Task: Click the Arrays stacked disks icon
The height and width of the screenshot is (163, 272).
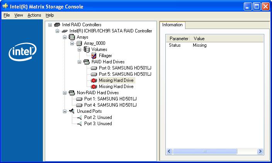Action: pyautogui.click(x=72, y=37)
